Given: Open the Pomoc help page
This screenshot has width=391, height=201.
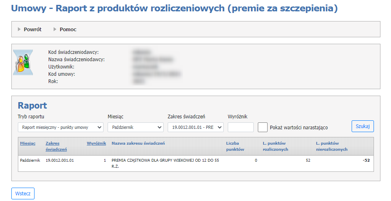Looking at the screenshot, I should click(68, 29).
